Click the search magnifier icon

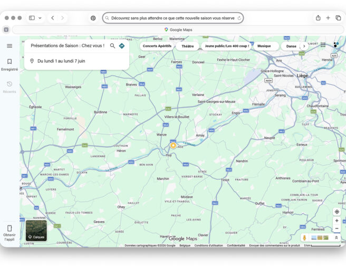tap(112, 46)
